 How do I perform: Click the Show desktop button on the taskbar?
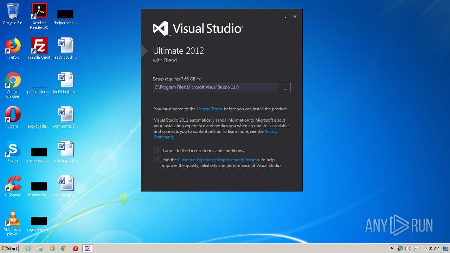(446, 248)
